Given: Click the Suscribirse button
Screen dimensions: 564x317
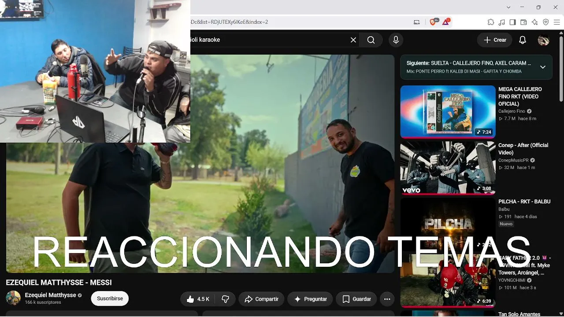Looking at the screenshot, I should tap(110, 299).
